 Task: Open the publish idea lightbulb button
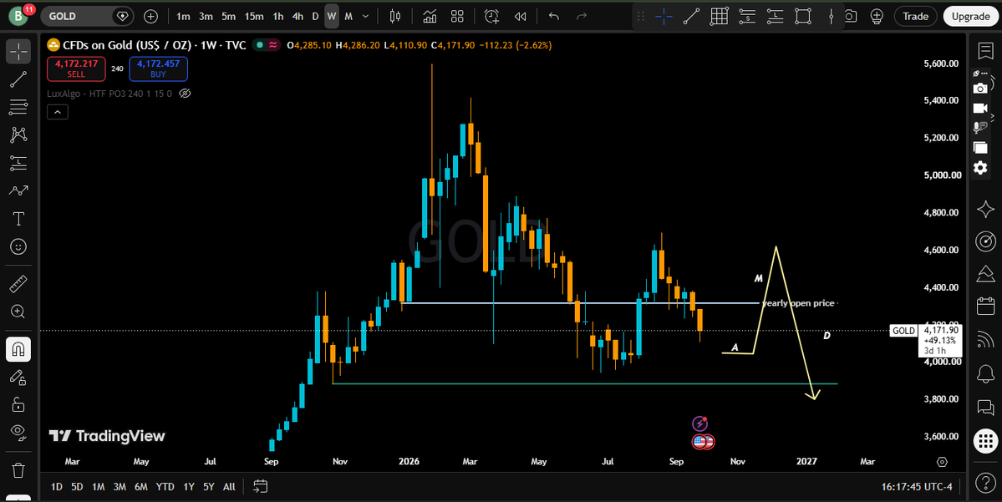tap(877, 17)
